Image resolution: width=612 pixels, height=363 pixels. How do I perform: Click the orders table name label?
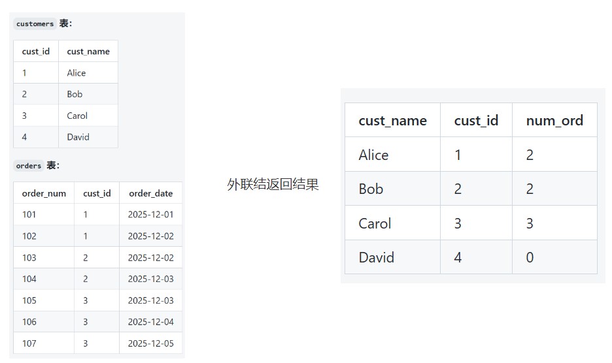(x=29, y=166)
